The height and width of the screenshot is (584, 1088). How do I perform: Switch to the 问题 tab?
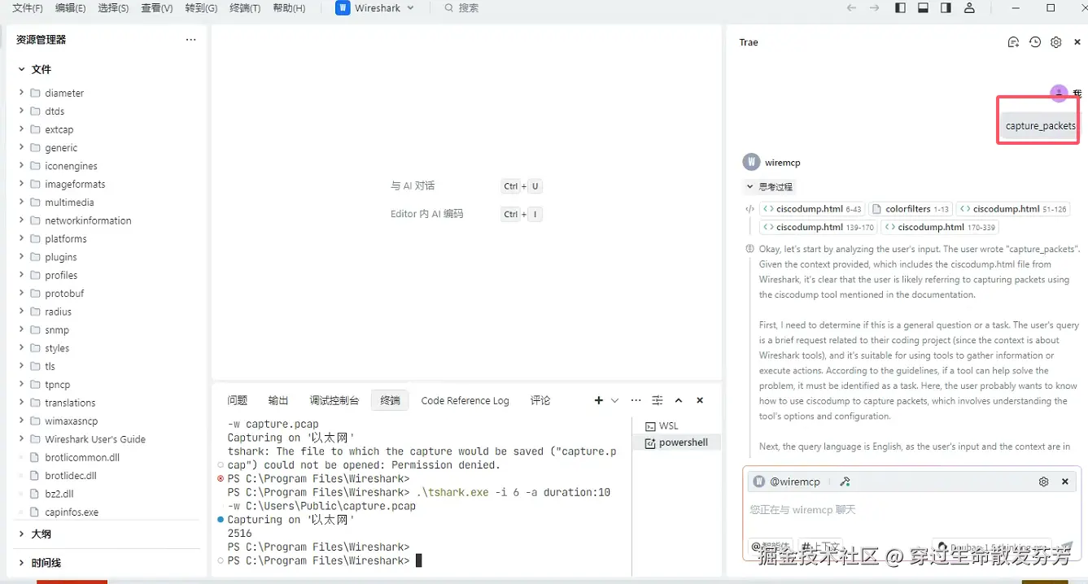click(238, 400)
